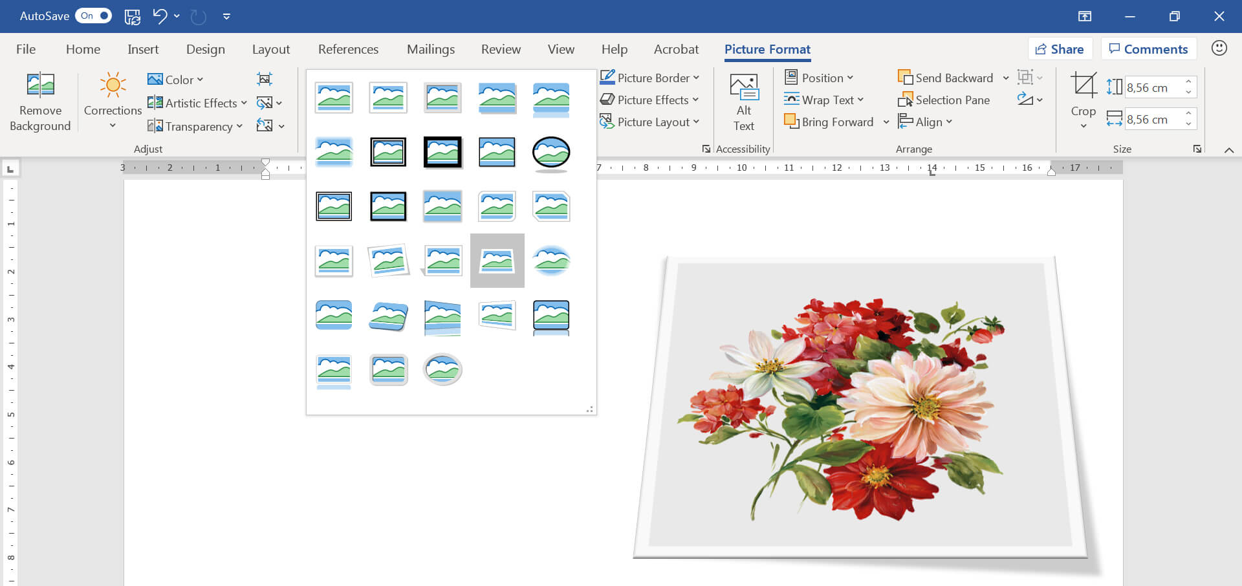Switch to the Insert tab

pyautogui.click(x=143, y=49)
